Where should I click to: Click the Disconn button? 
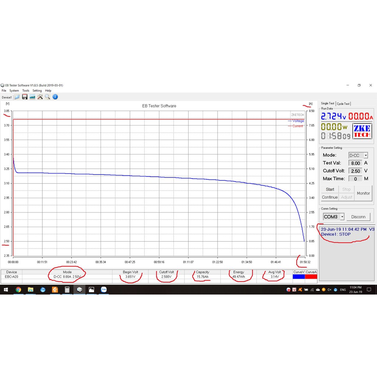(x=358, y=217)
